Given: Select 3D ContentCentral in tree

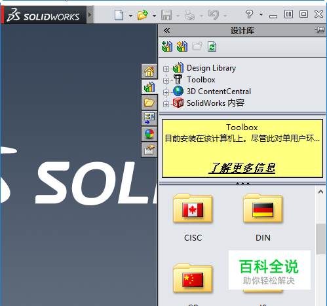Looking at the screenshot, I should (x=219, y=92).
